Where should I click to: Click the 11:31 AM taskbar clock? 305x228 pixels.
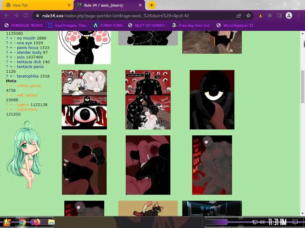277,222
